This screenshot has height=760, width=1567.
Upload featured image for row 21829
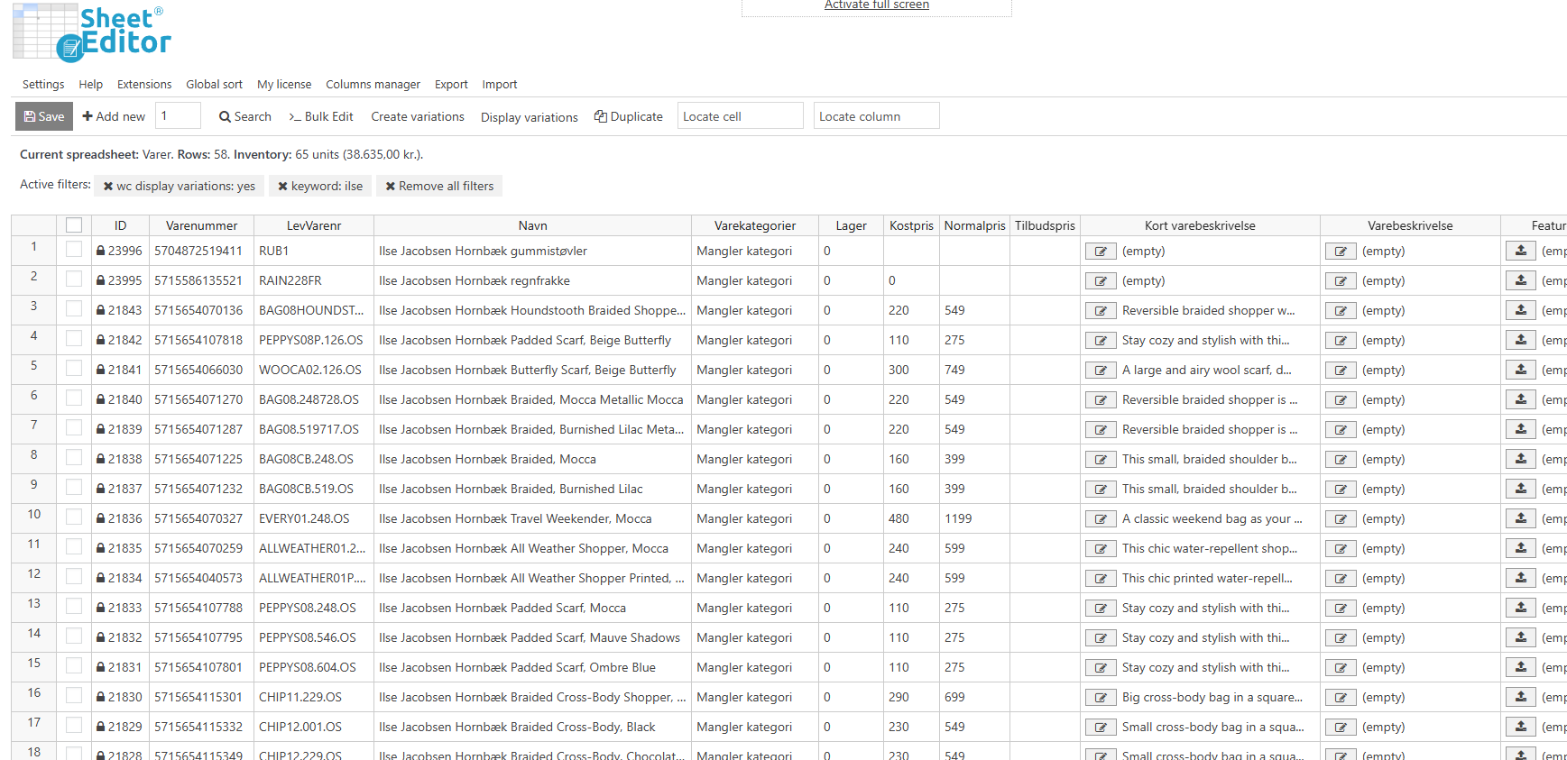(1521, 727)
